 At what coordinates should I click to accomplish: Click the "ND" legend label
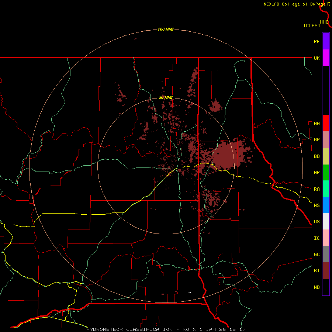(317, 287)
